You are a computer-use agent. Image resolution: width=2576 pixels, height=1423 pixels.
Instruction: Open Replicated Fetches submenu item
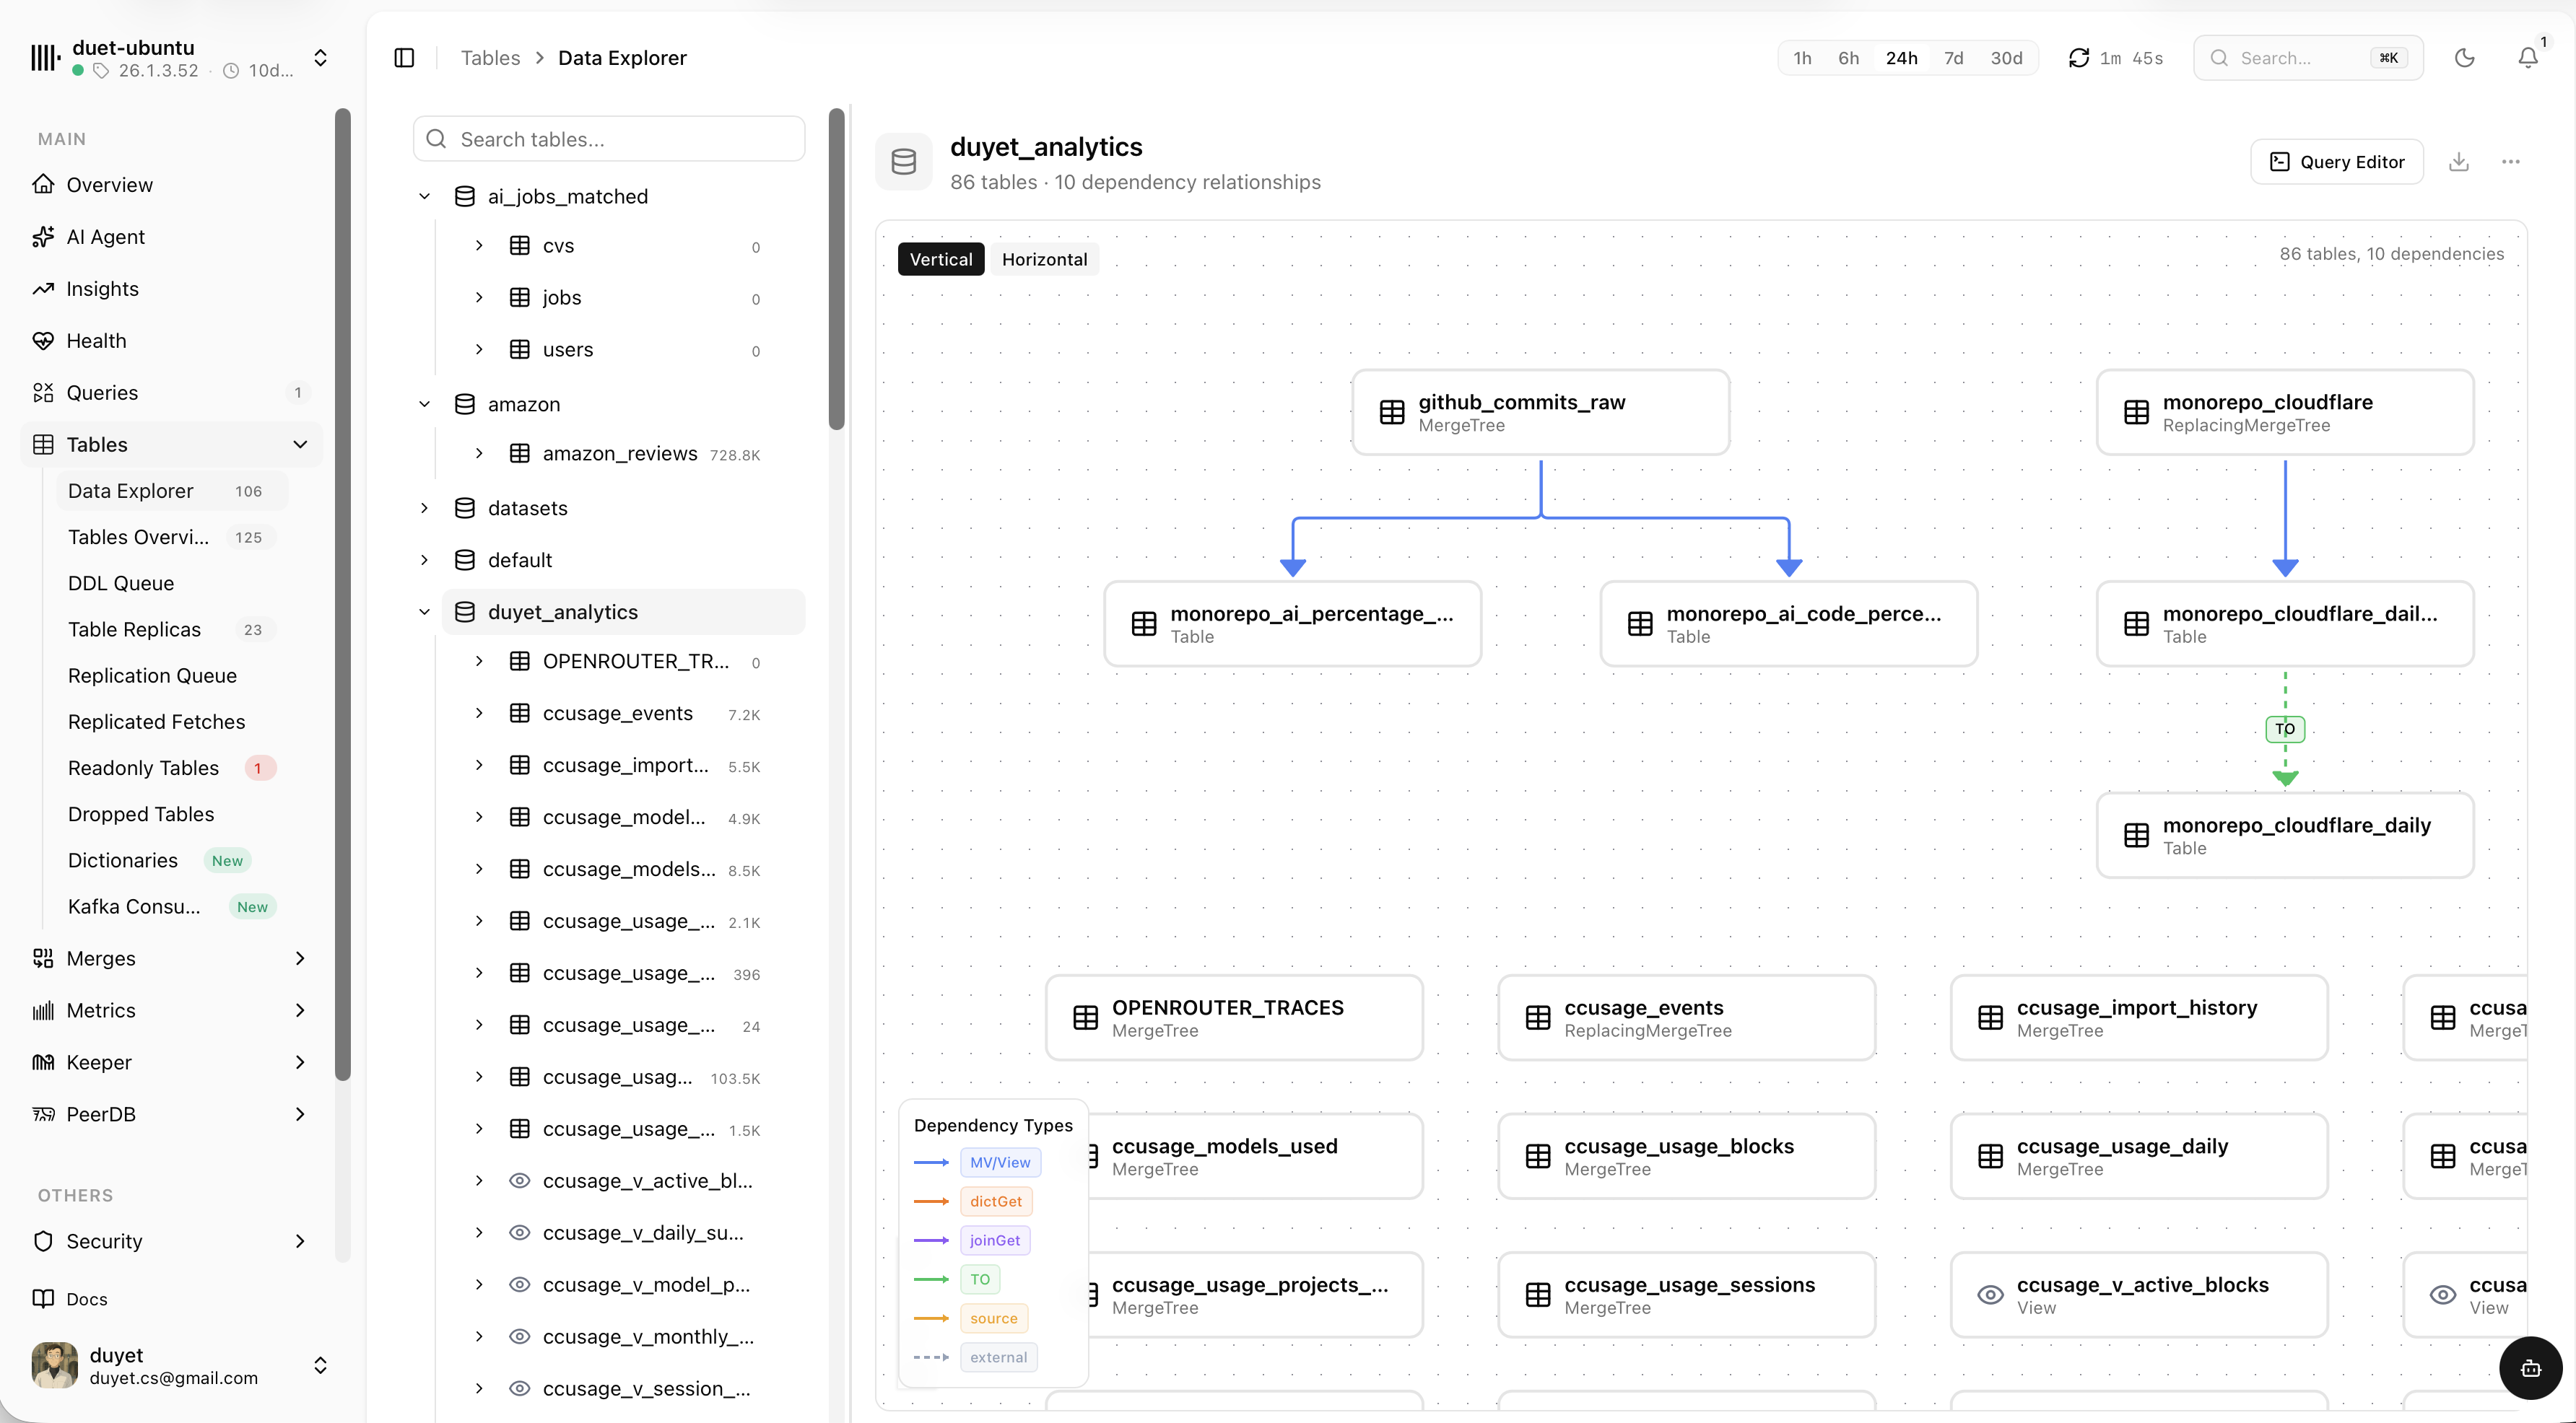(172, 722)
